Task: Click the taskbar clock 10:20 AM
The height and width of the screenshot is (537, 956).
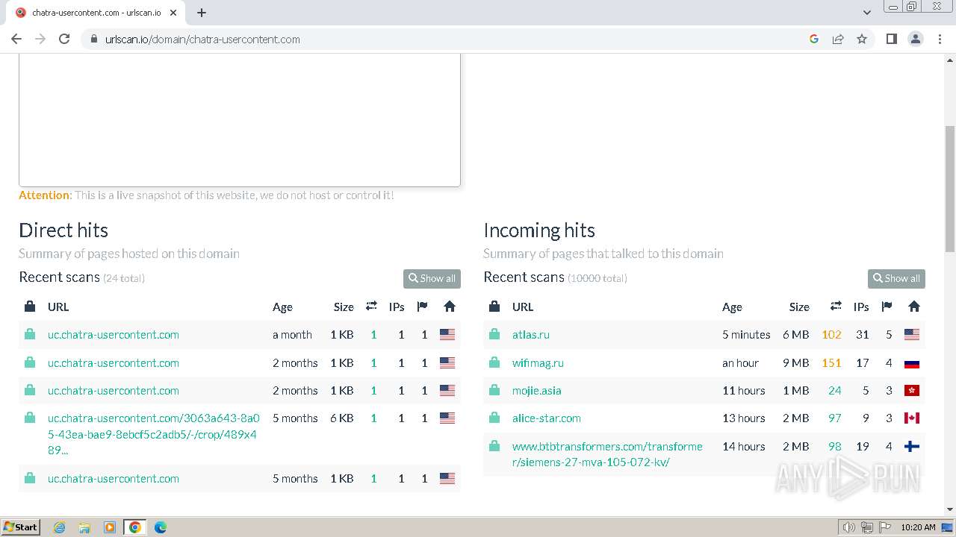Action: pos(918,527)
